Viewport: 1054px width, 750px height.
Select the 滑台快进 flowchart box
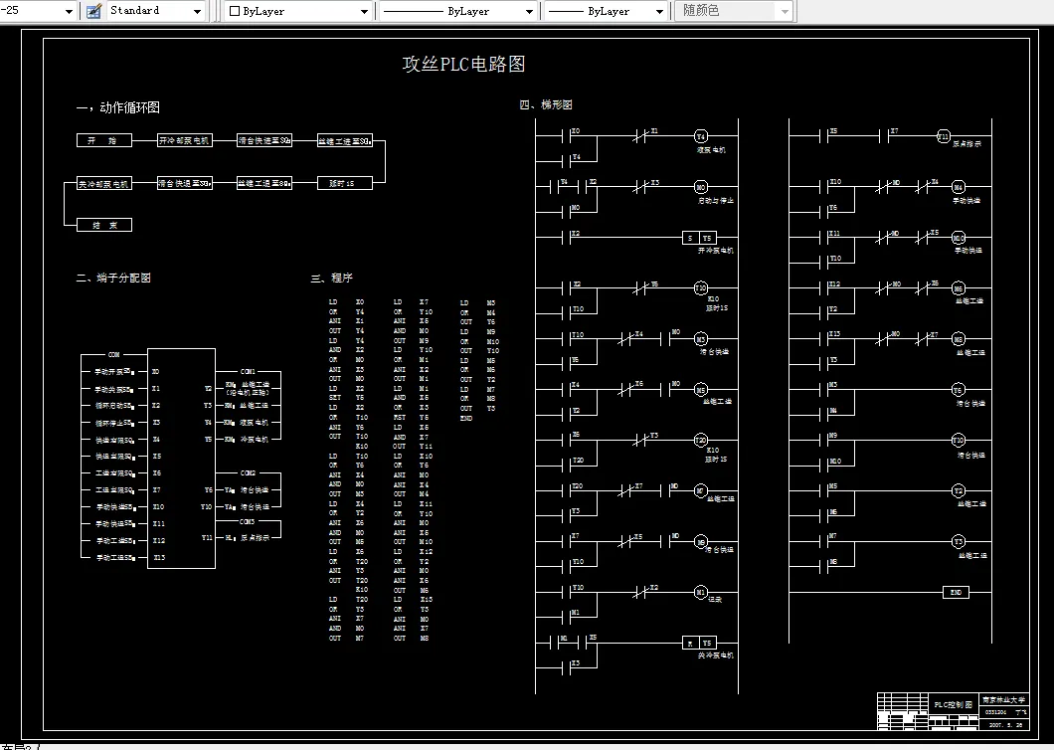[x=264, y=140]
